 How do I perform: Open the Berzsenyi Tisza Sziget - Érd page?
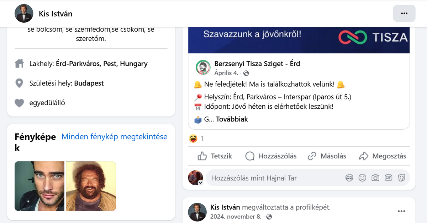(x=257, y=64)
